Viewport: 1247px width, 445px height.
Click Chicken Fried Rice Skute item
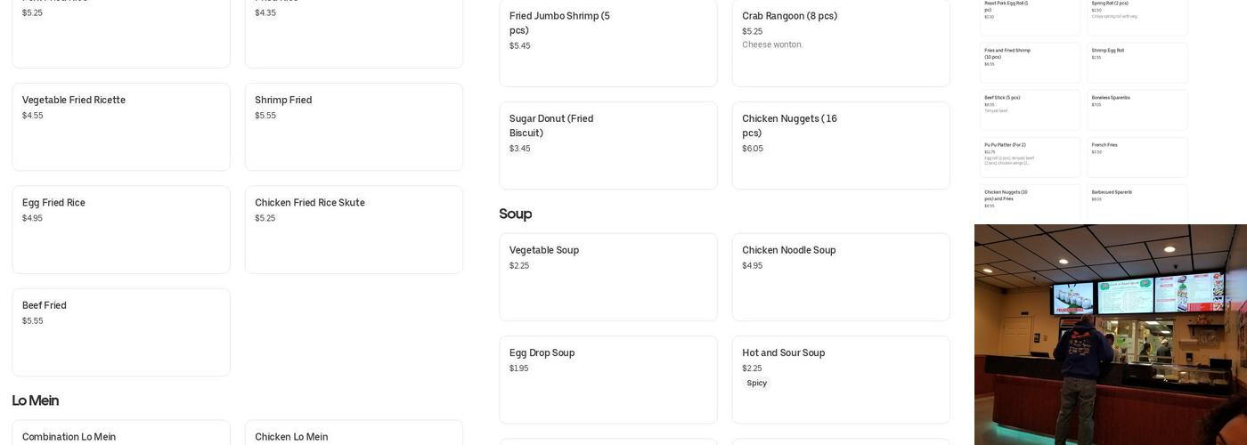354,229
